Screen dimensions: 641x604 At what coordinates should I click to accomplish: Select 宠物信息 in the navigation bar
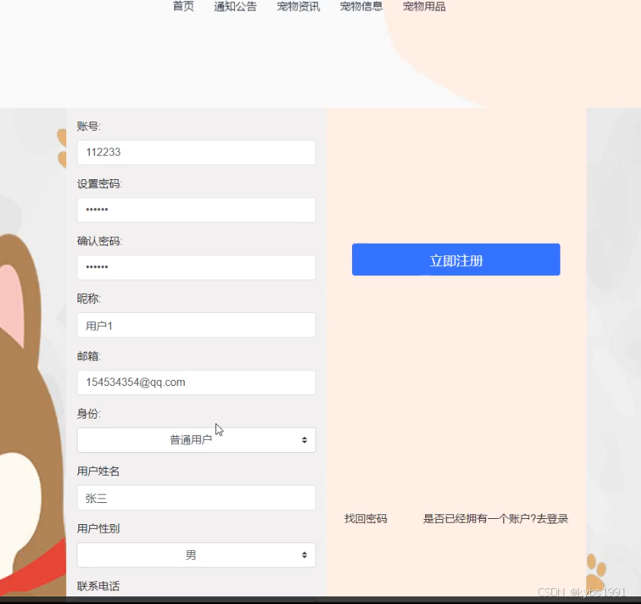pos(361,6)
